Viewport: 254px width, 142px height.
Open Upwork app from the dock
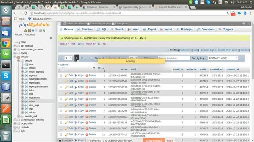point(6,54)
